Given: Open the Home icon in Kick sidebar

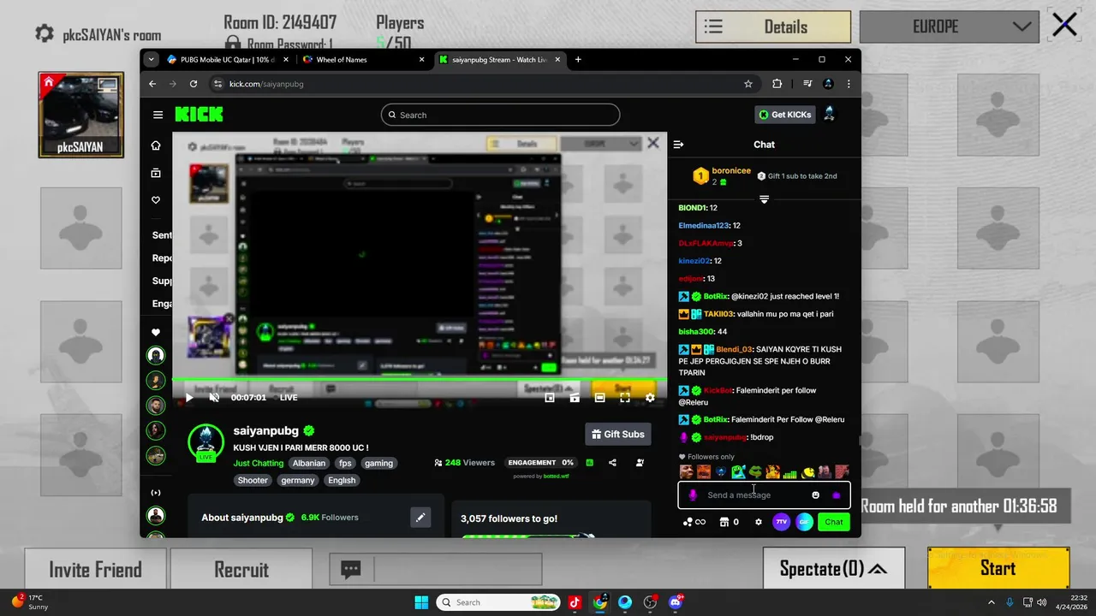Looking at the screenshot, I should (156, 145).
